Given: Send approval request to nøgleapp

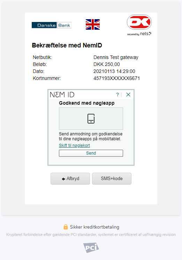Looking at the screenshot, I should pos(91,153).
